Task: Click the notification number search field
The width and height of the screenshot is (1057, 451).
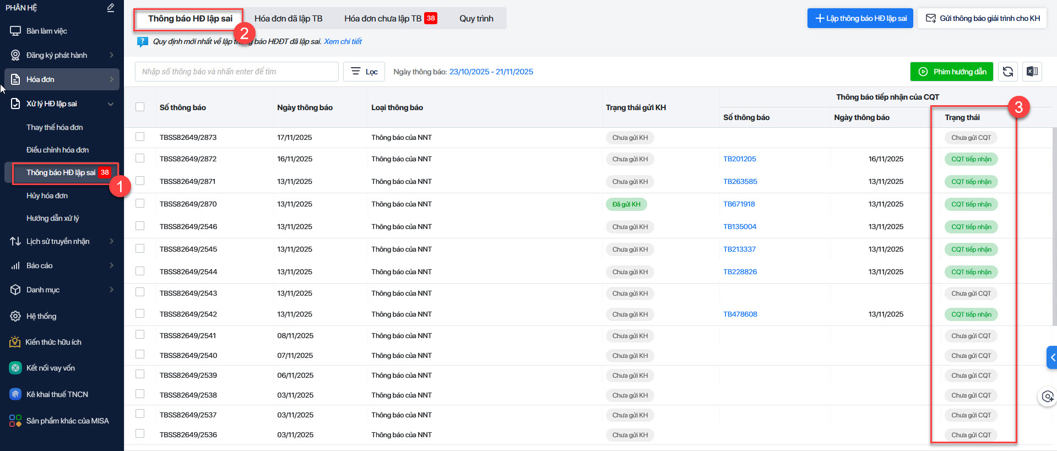Action: (236, 72)
